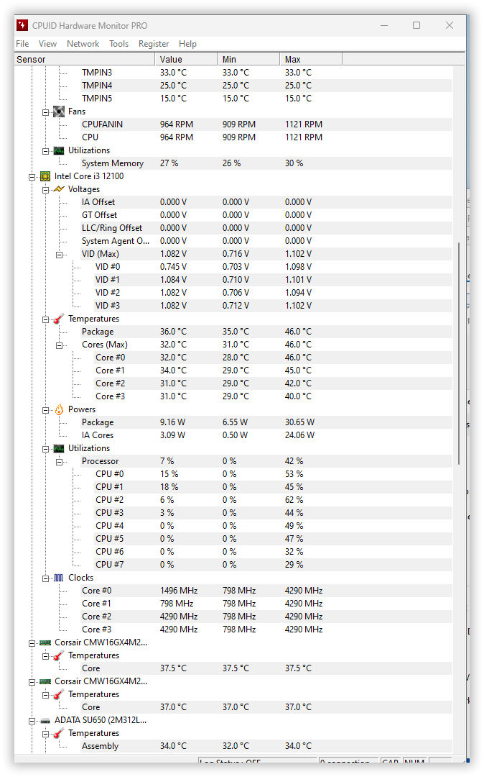Open the Tools menu

[118, 44]
